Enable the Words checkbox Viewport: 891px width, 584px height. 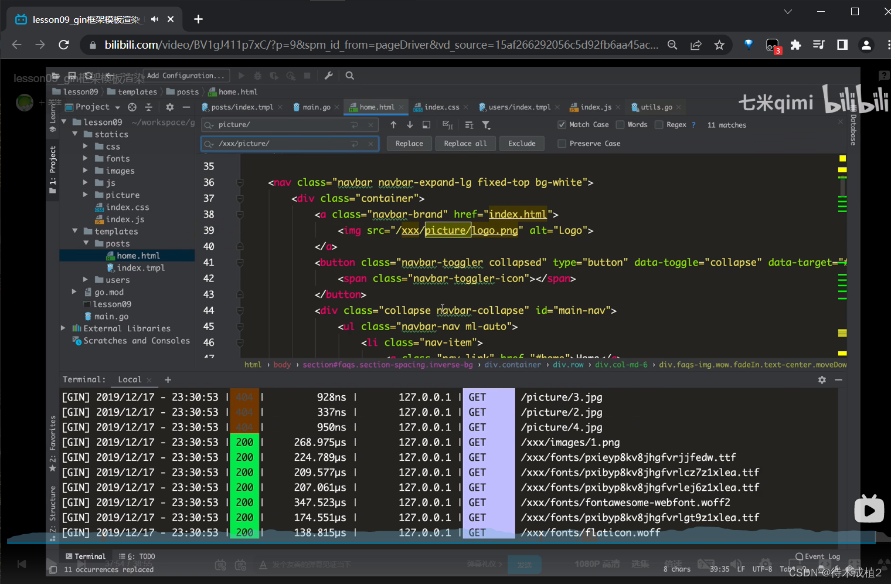tap(620, 125)
